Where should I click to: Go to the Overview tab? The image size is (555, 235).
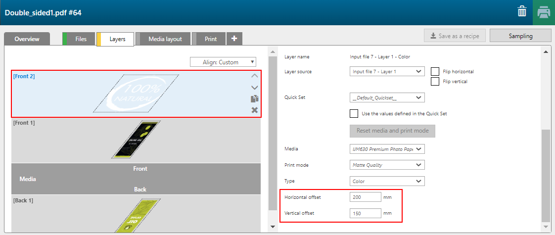[x=27, y=39]
